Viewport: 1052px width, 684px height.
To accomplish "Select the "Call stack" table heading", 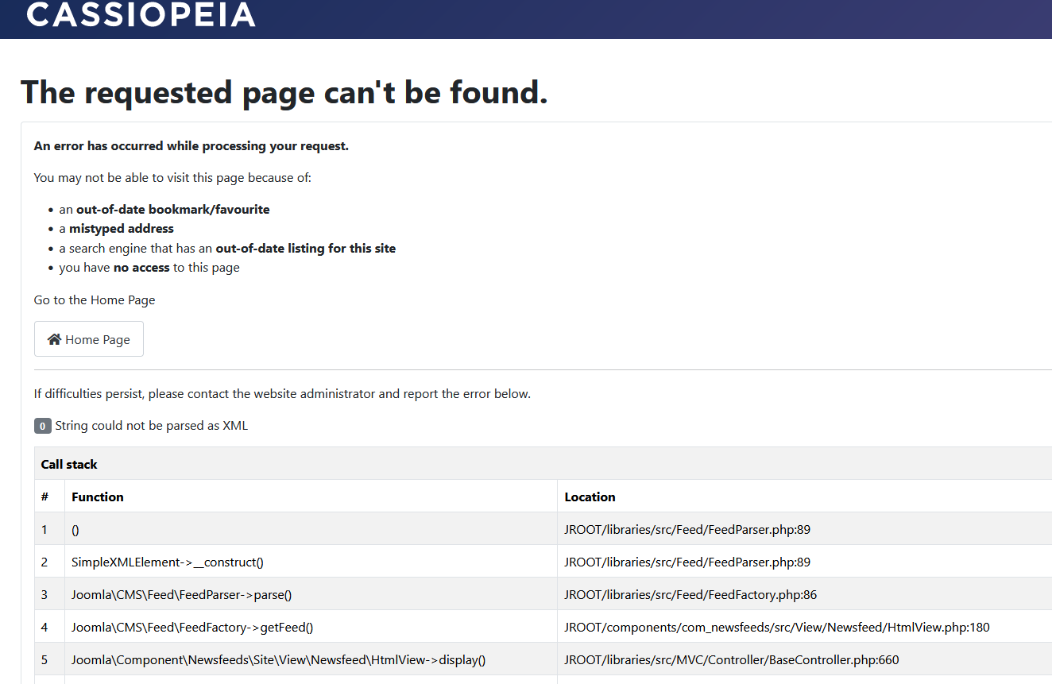I will [69, 464].
